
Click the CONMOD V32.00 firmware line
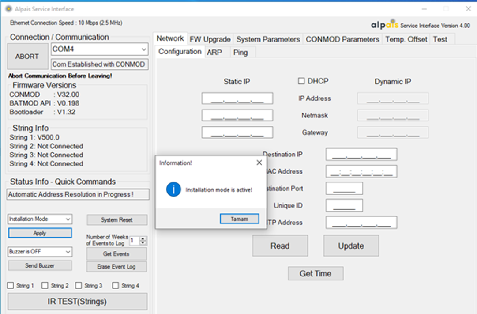click(x=45, y=95)
